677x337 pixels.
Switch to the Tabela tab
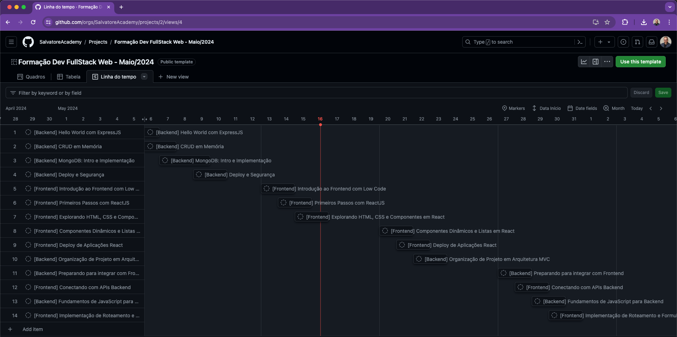coord(69,77)
